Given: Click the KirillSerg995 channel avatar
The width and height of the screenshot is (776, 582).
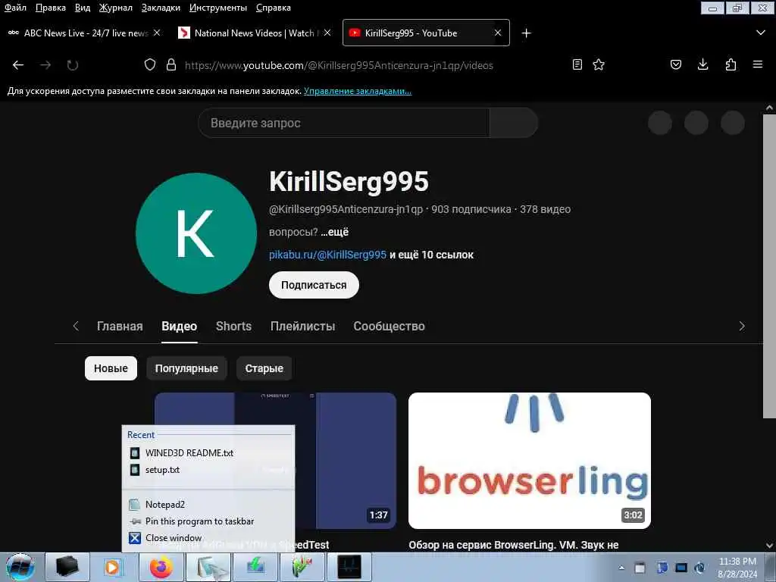Looking at the screenshot, I should pos(196,233).
